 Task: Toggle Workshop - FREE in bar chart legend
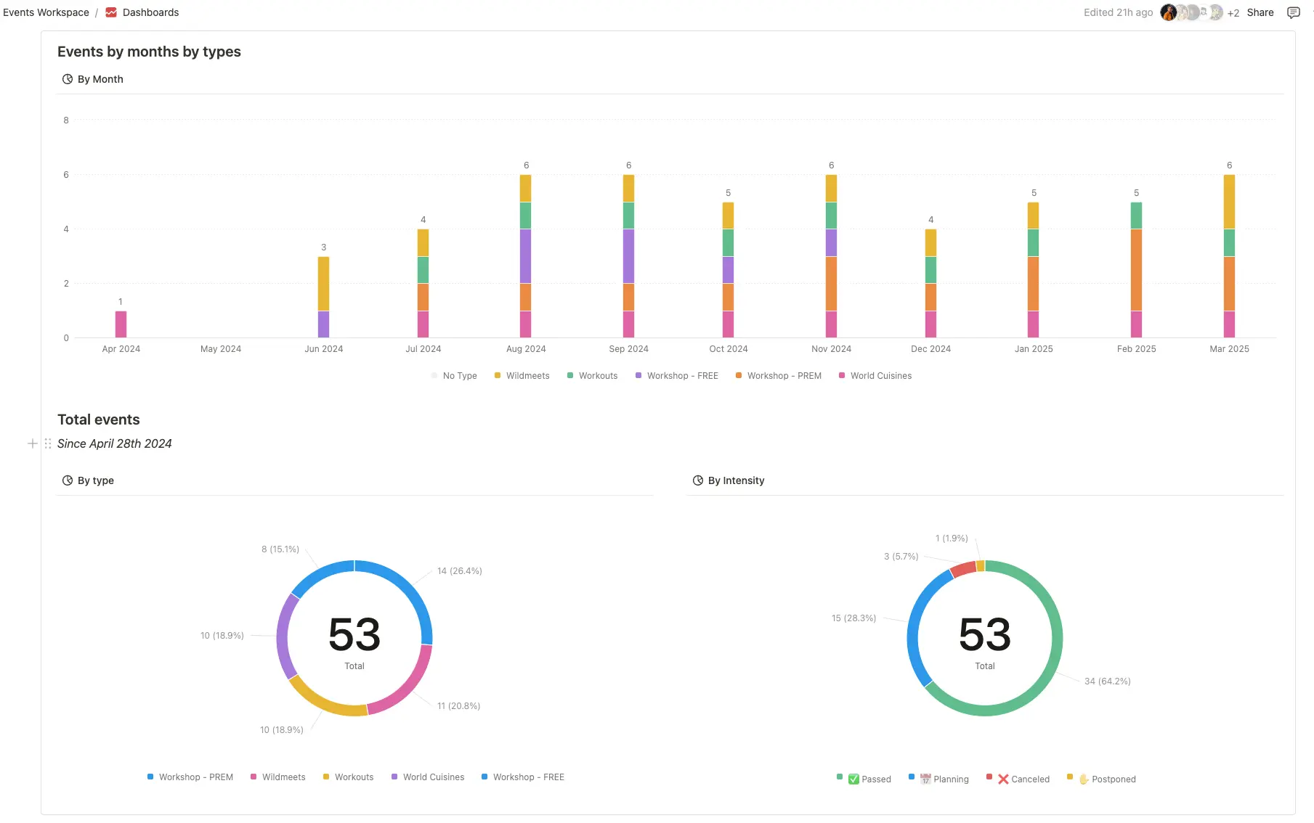[x=676, y=376]
